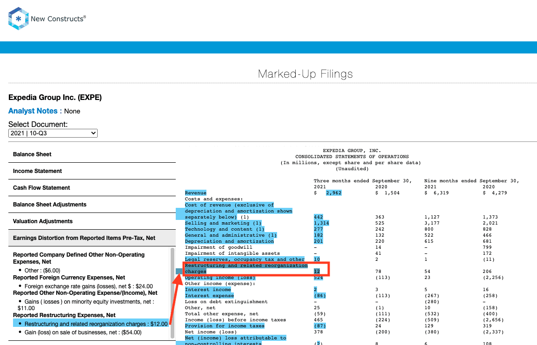The width and height of the screenshot is (537, 345).
Task: Expand the Valuation Adjustments section
Action: click(92, 221)
